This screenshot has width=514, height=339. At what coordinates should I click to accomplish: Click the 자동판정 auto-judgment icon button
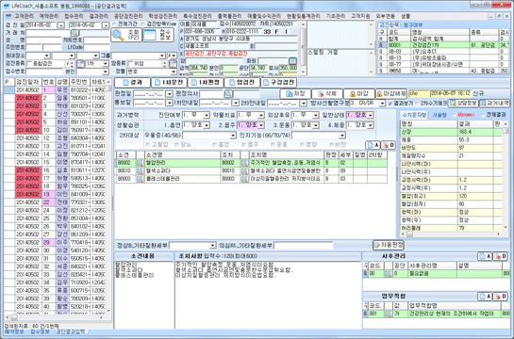click(x=389, y=245)
